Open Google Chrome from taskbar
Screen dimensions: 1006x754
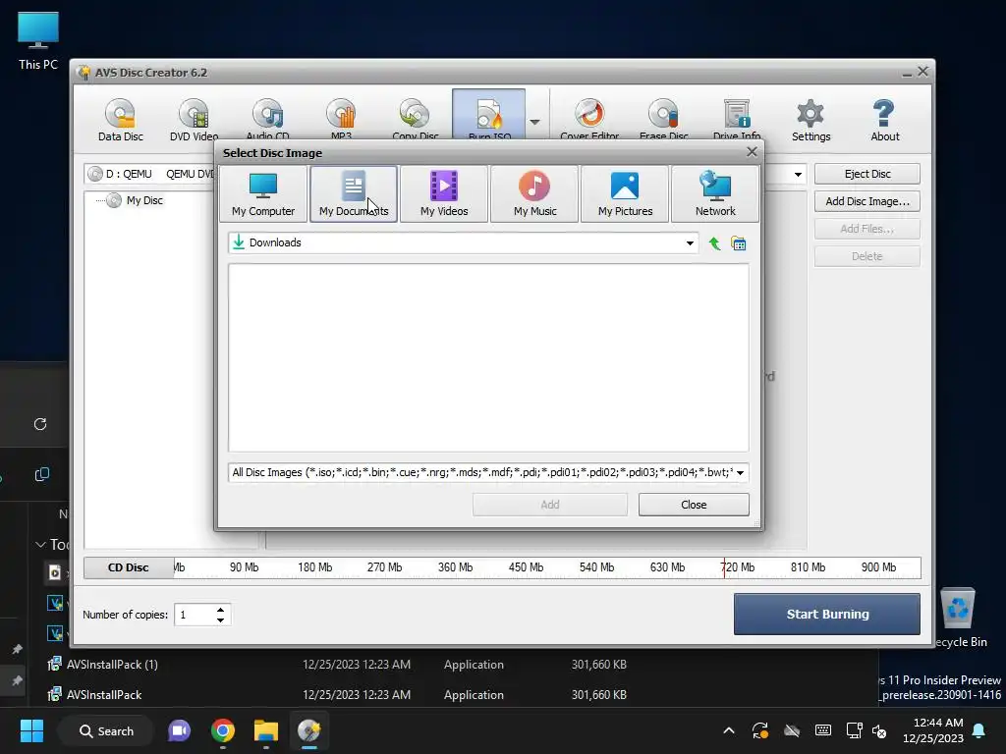click(x=223, y=730)
